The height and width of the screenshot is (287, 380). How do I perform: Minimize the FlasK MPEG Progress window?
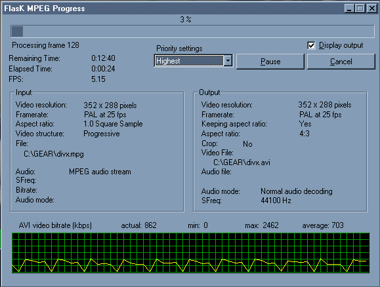(x=349, y=9)
